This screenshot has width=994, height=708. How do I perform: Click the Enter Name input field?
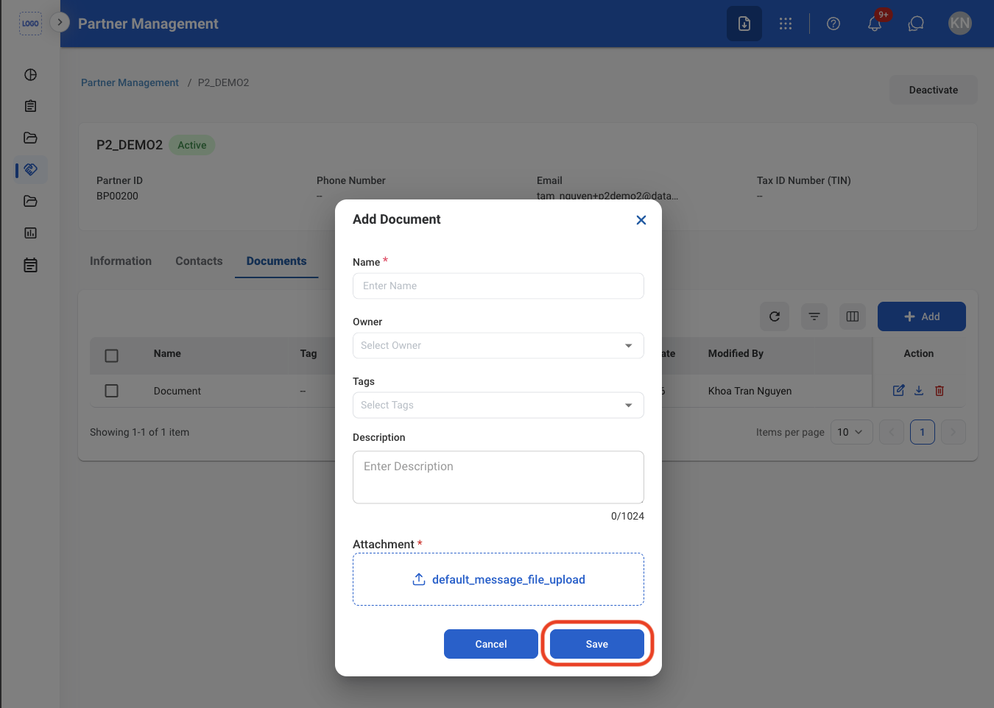pyautogui.click(x=498, y=286)
